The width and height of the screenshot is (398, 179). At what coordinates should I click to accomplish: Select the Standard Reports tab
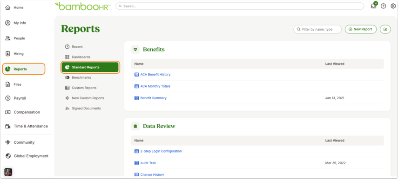(90, 67)
